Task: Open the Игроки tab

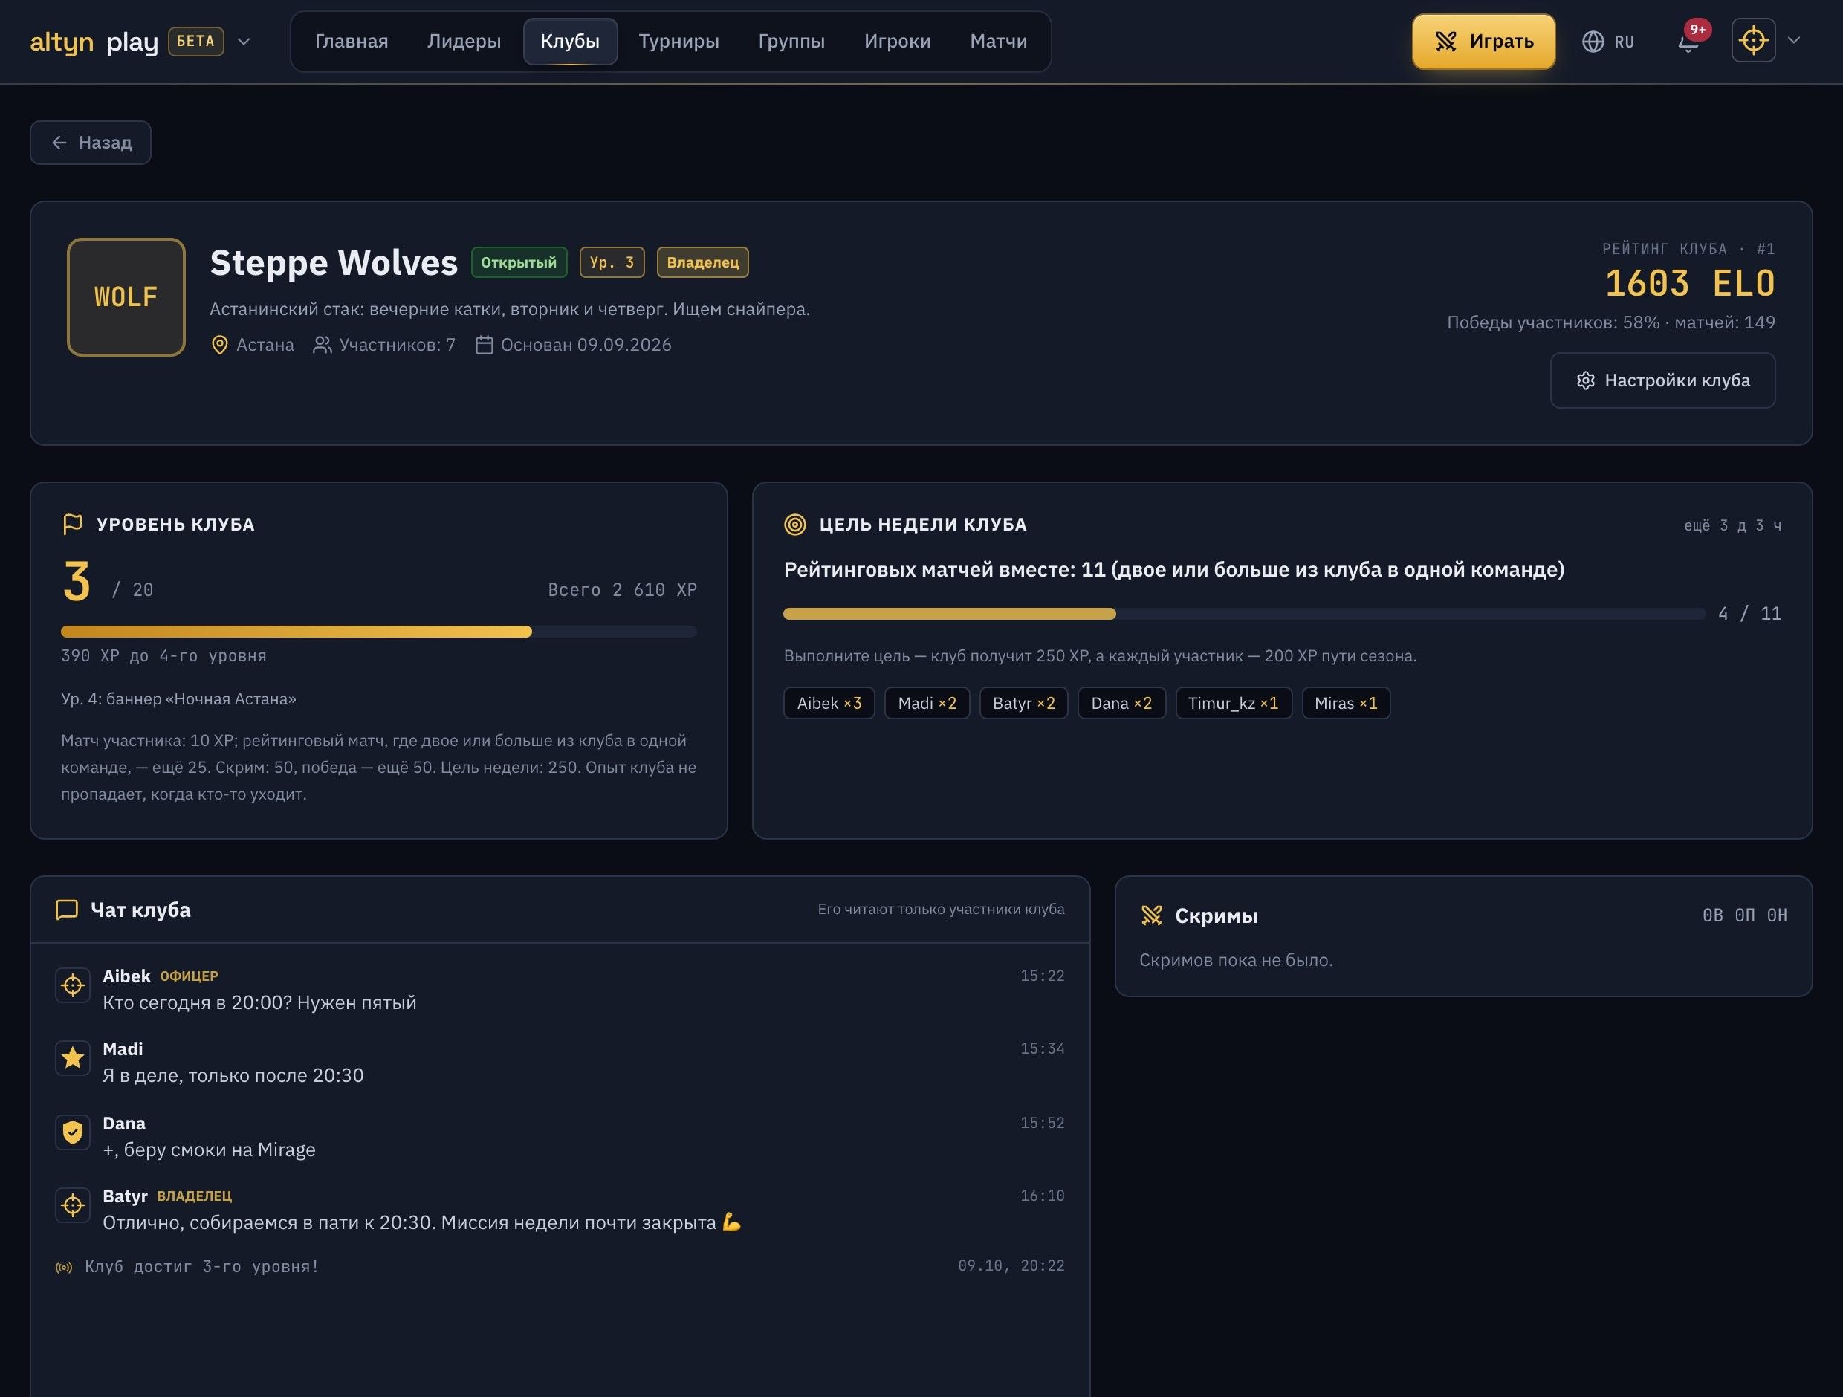Action: pyautogui.click(x=897, y=41)
